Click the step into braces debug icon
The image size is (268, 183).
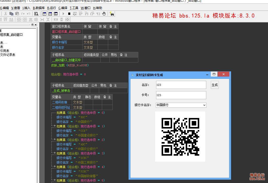(87, 14)
